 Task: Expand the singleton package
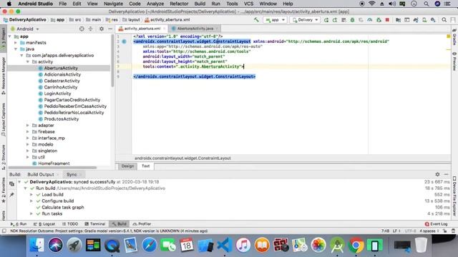click(x=28, y=151)
